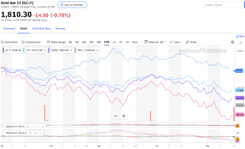Open the Line chart type dropdown
Viewport: 245px width, 149px height.
point(176,42)
